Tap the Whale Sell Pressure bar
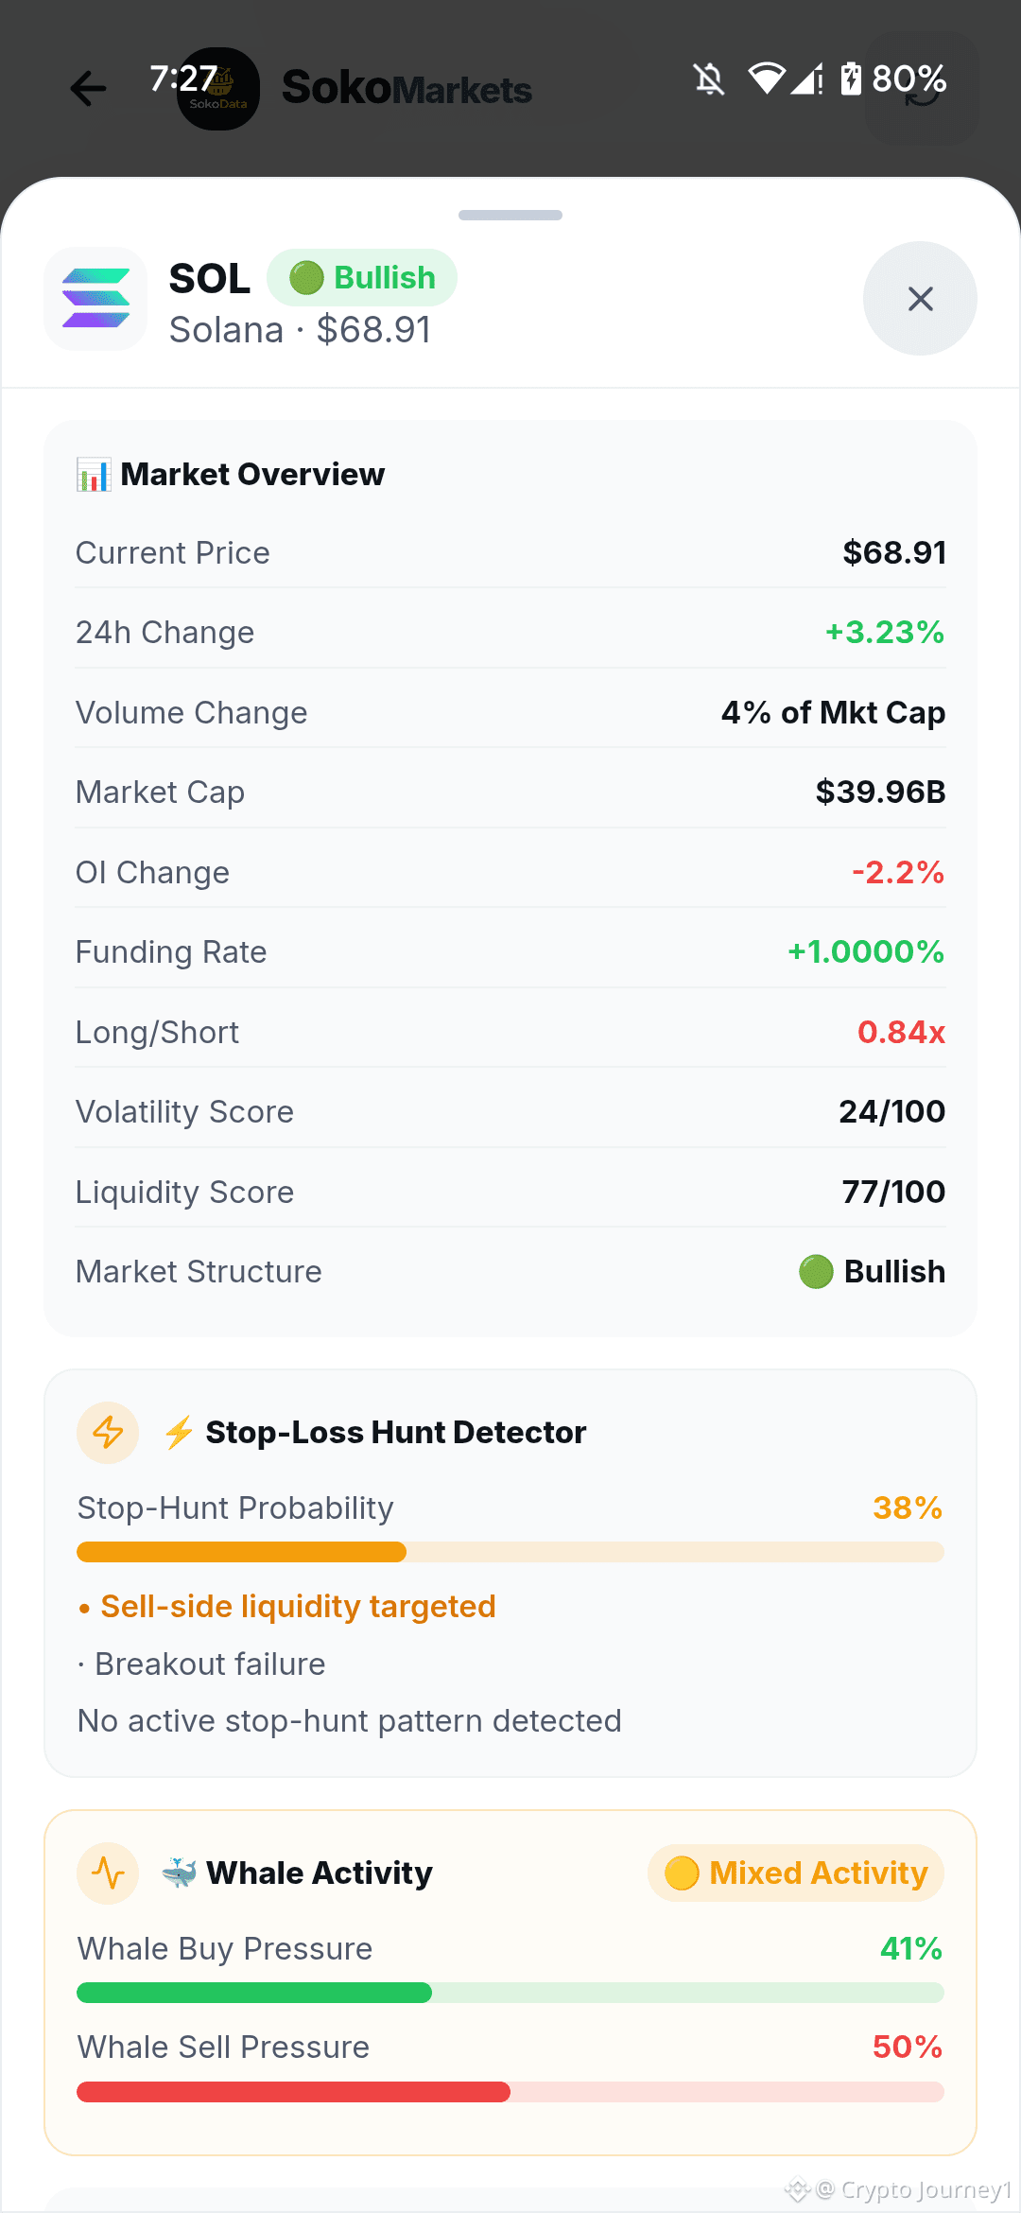Screen dimensions: 1021x2213 (x=510, y=2091)
